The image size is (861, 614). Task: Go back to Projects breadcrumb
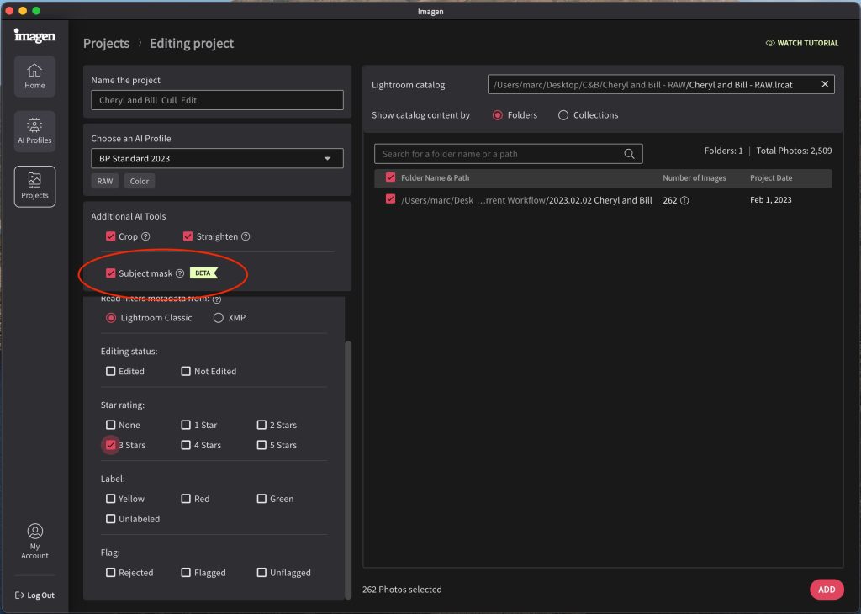point(106,44)
